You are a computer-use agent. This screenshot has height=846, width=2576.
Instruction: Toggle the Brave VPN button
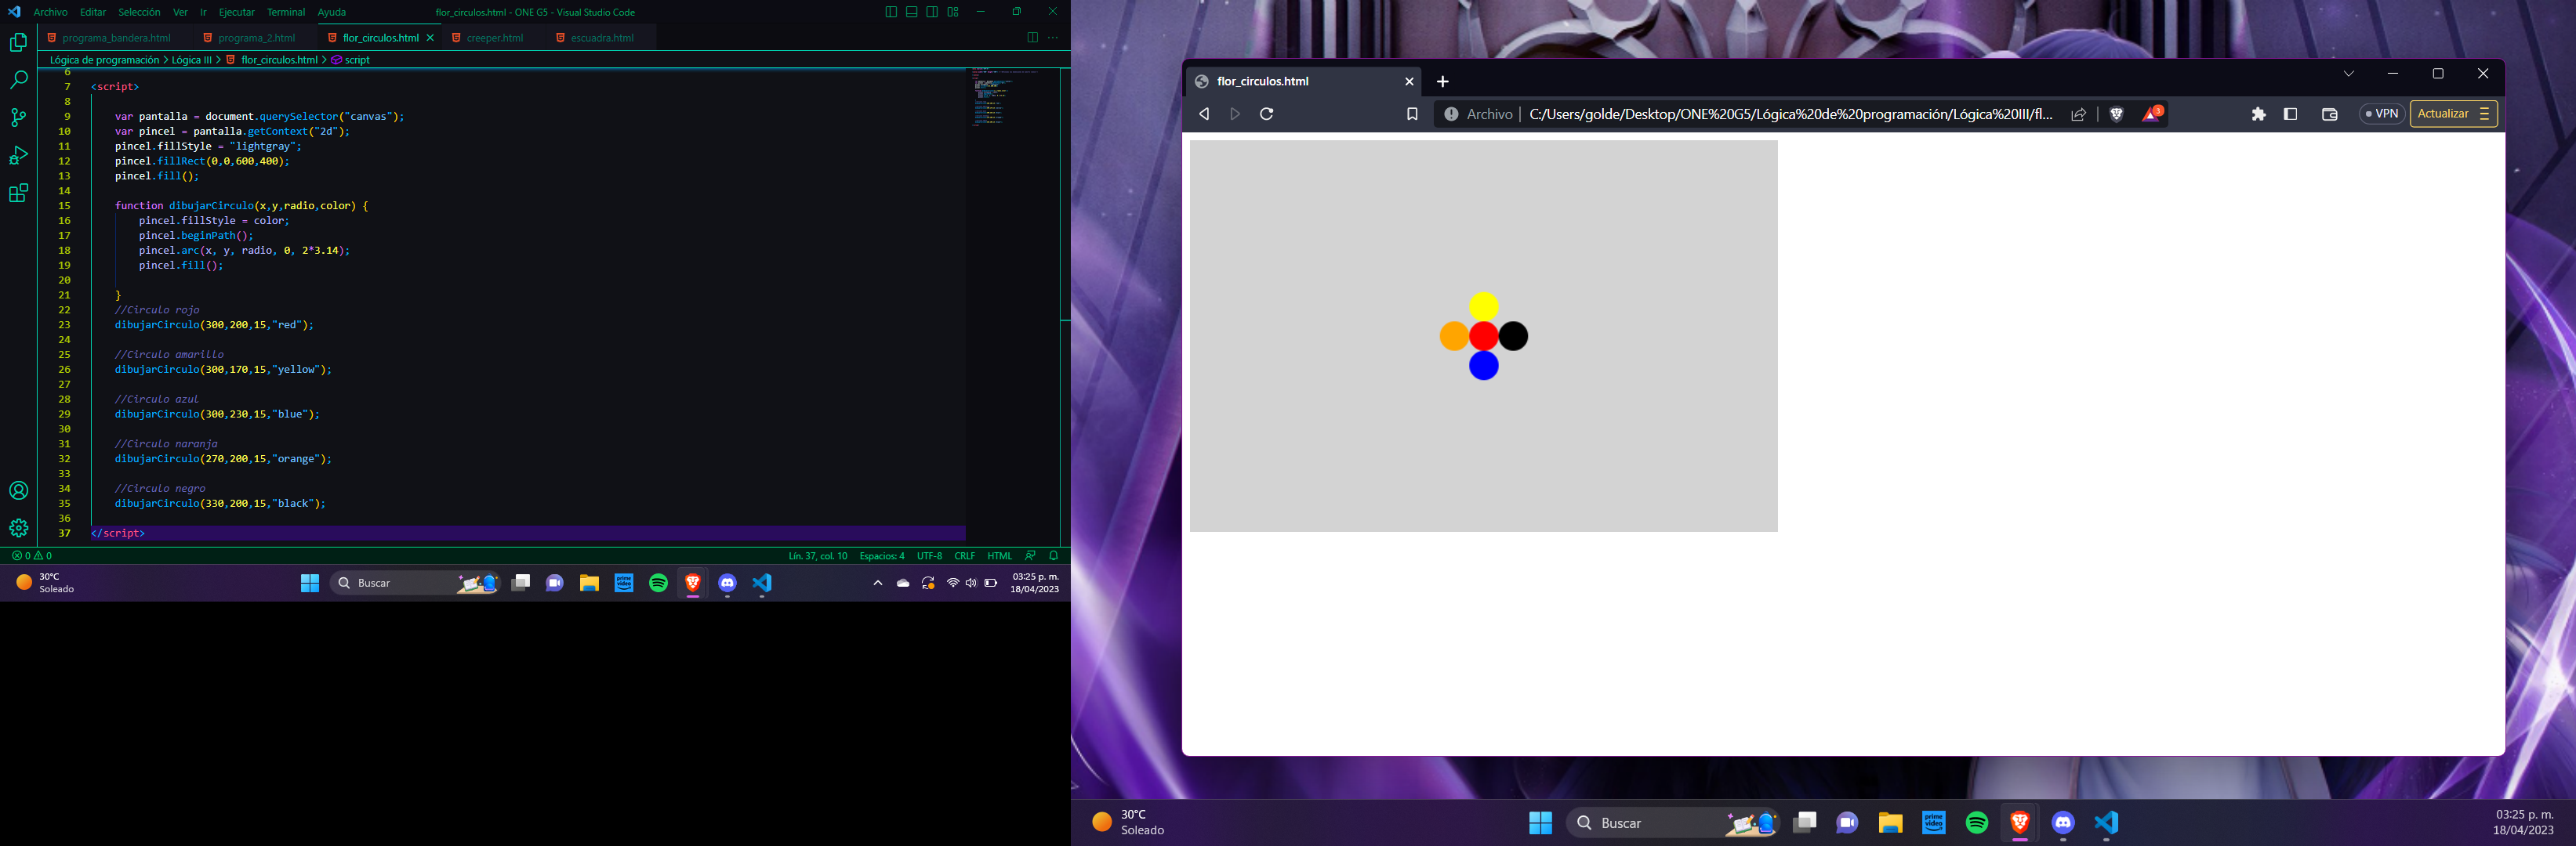2381,114
